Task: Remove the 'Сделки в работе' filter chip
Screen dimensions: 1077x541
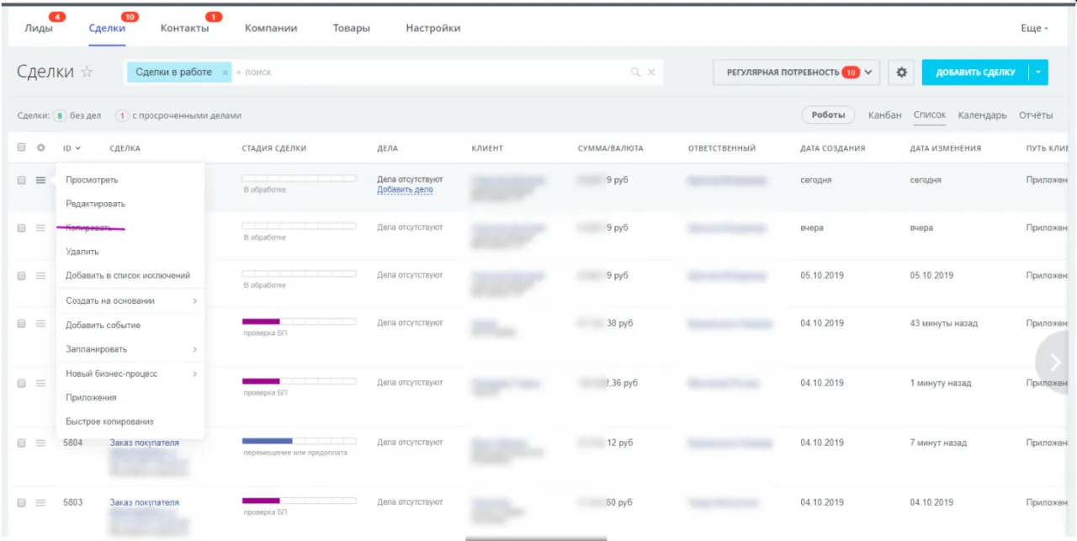Action: pos(225,72)
